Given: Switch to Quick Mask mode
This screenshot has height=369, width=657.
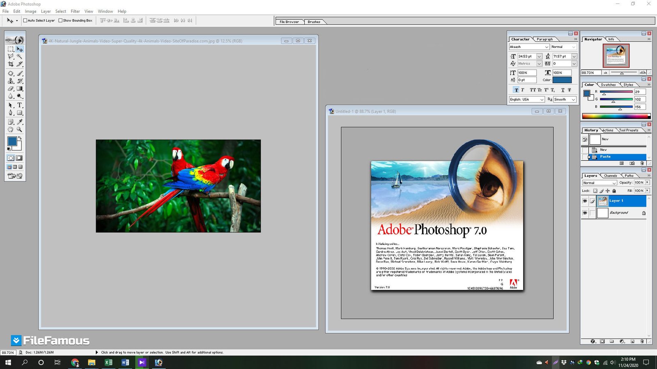Looking at the screenshot, I should 19,158.
